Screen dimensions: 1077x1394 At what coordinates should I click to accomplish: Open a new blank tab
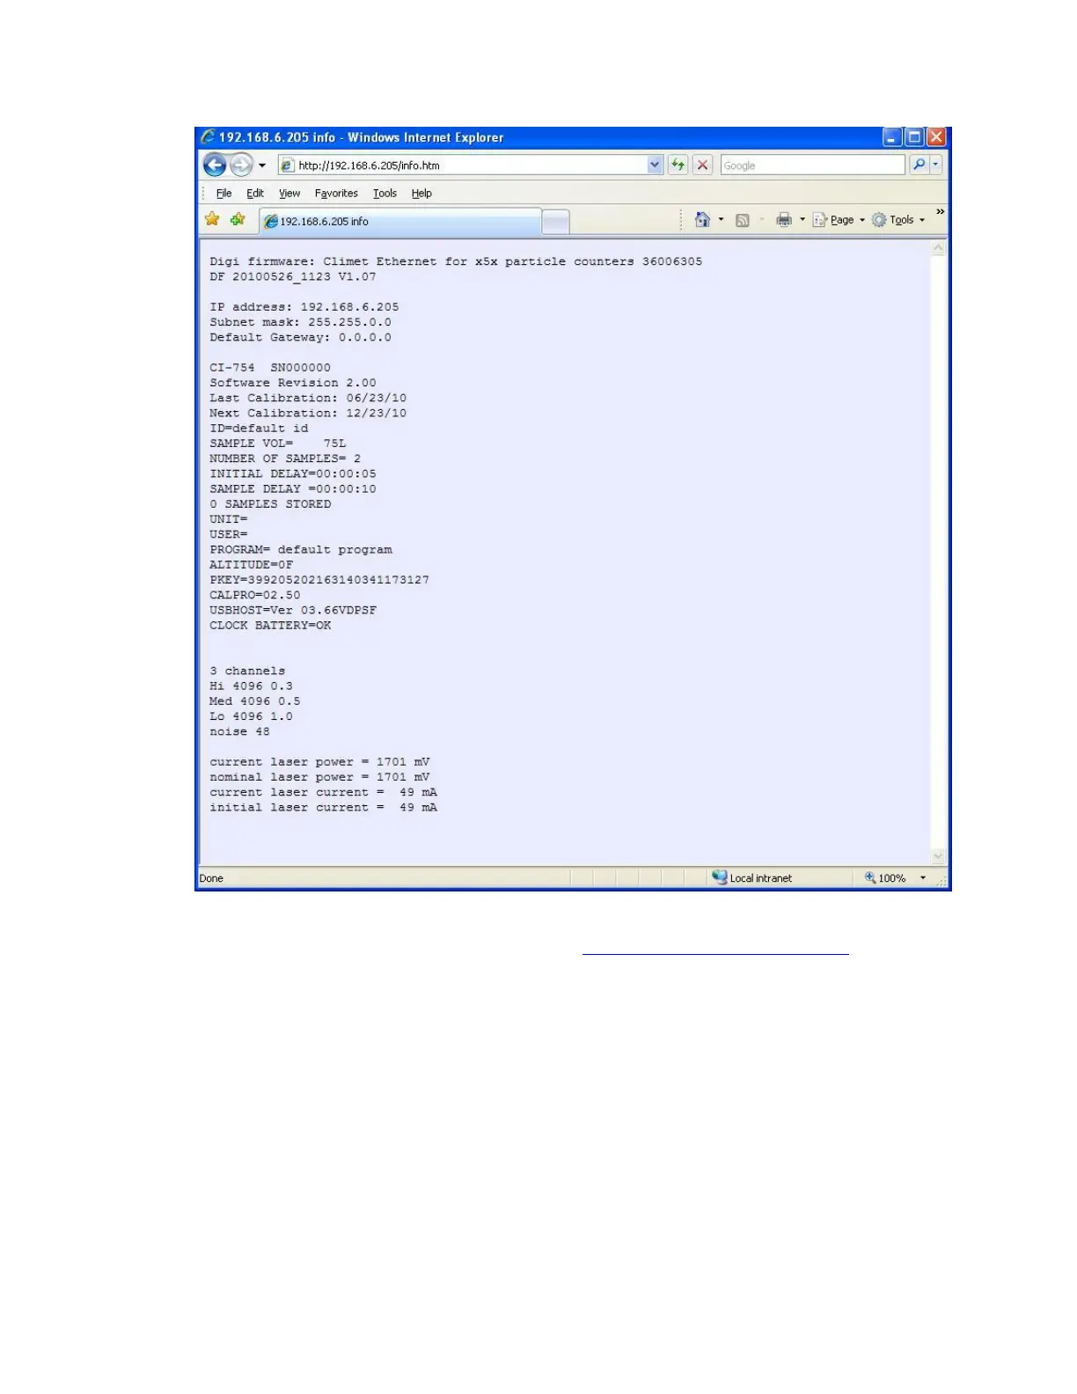pyautogui.click(x=555, y=223)
